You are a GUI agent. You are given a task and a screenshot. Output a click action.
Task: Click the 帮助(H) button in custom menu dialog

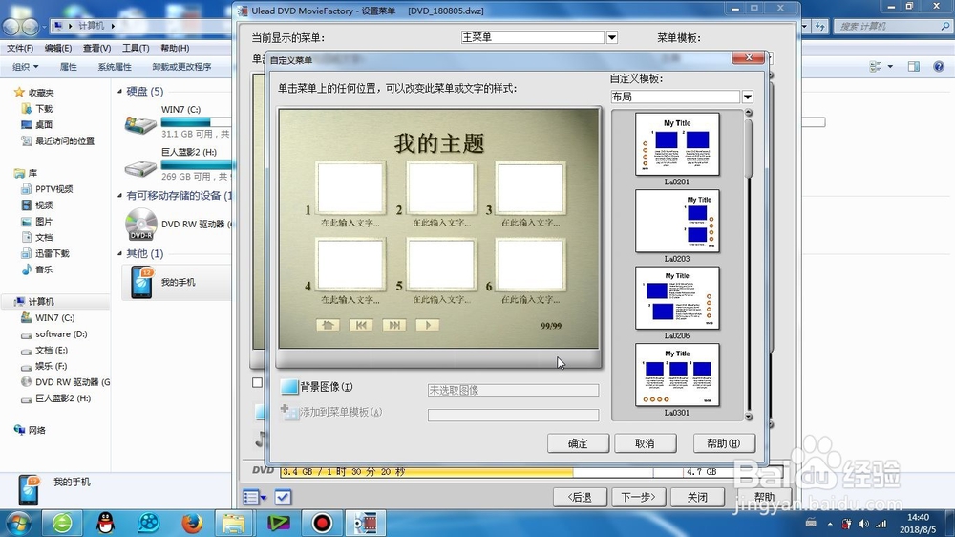click(x=724, y=443)
